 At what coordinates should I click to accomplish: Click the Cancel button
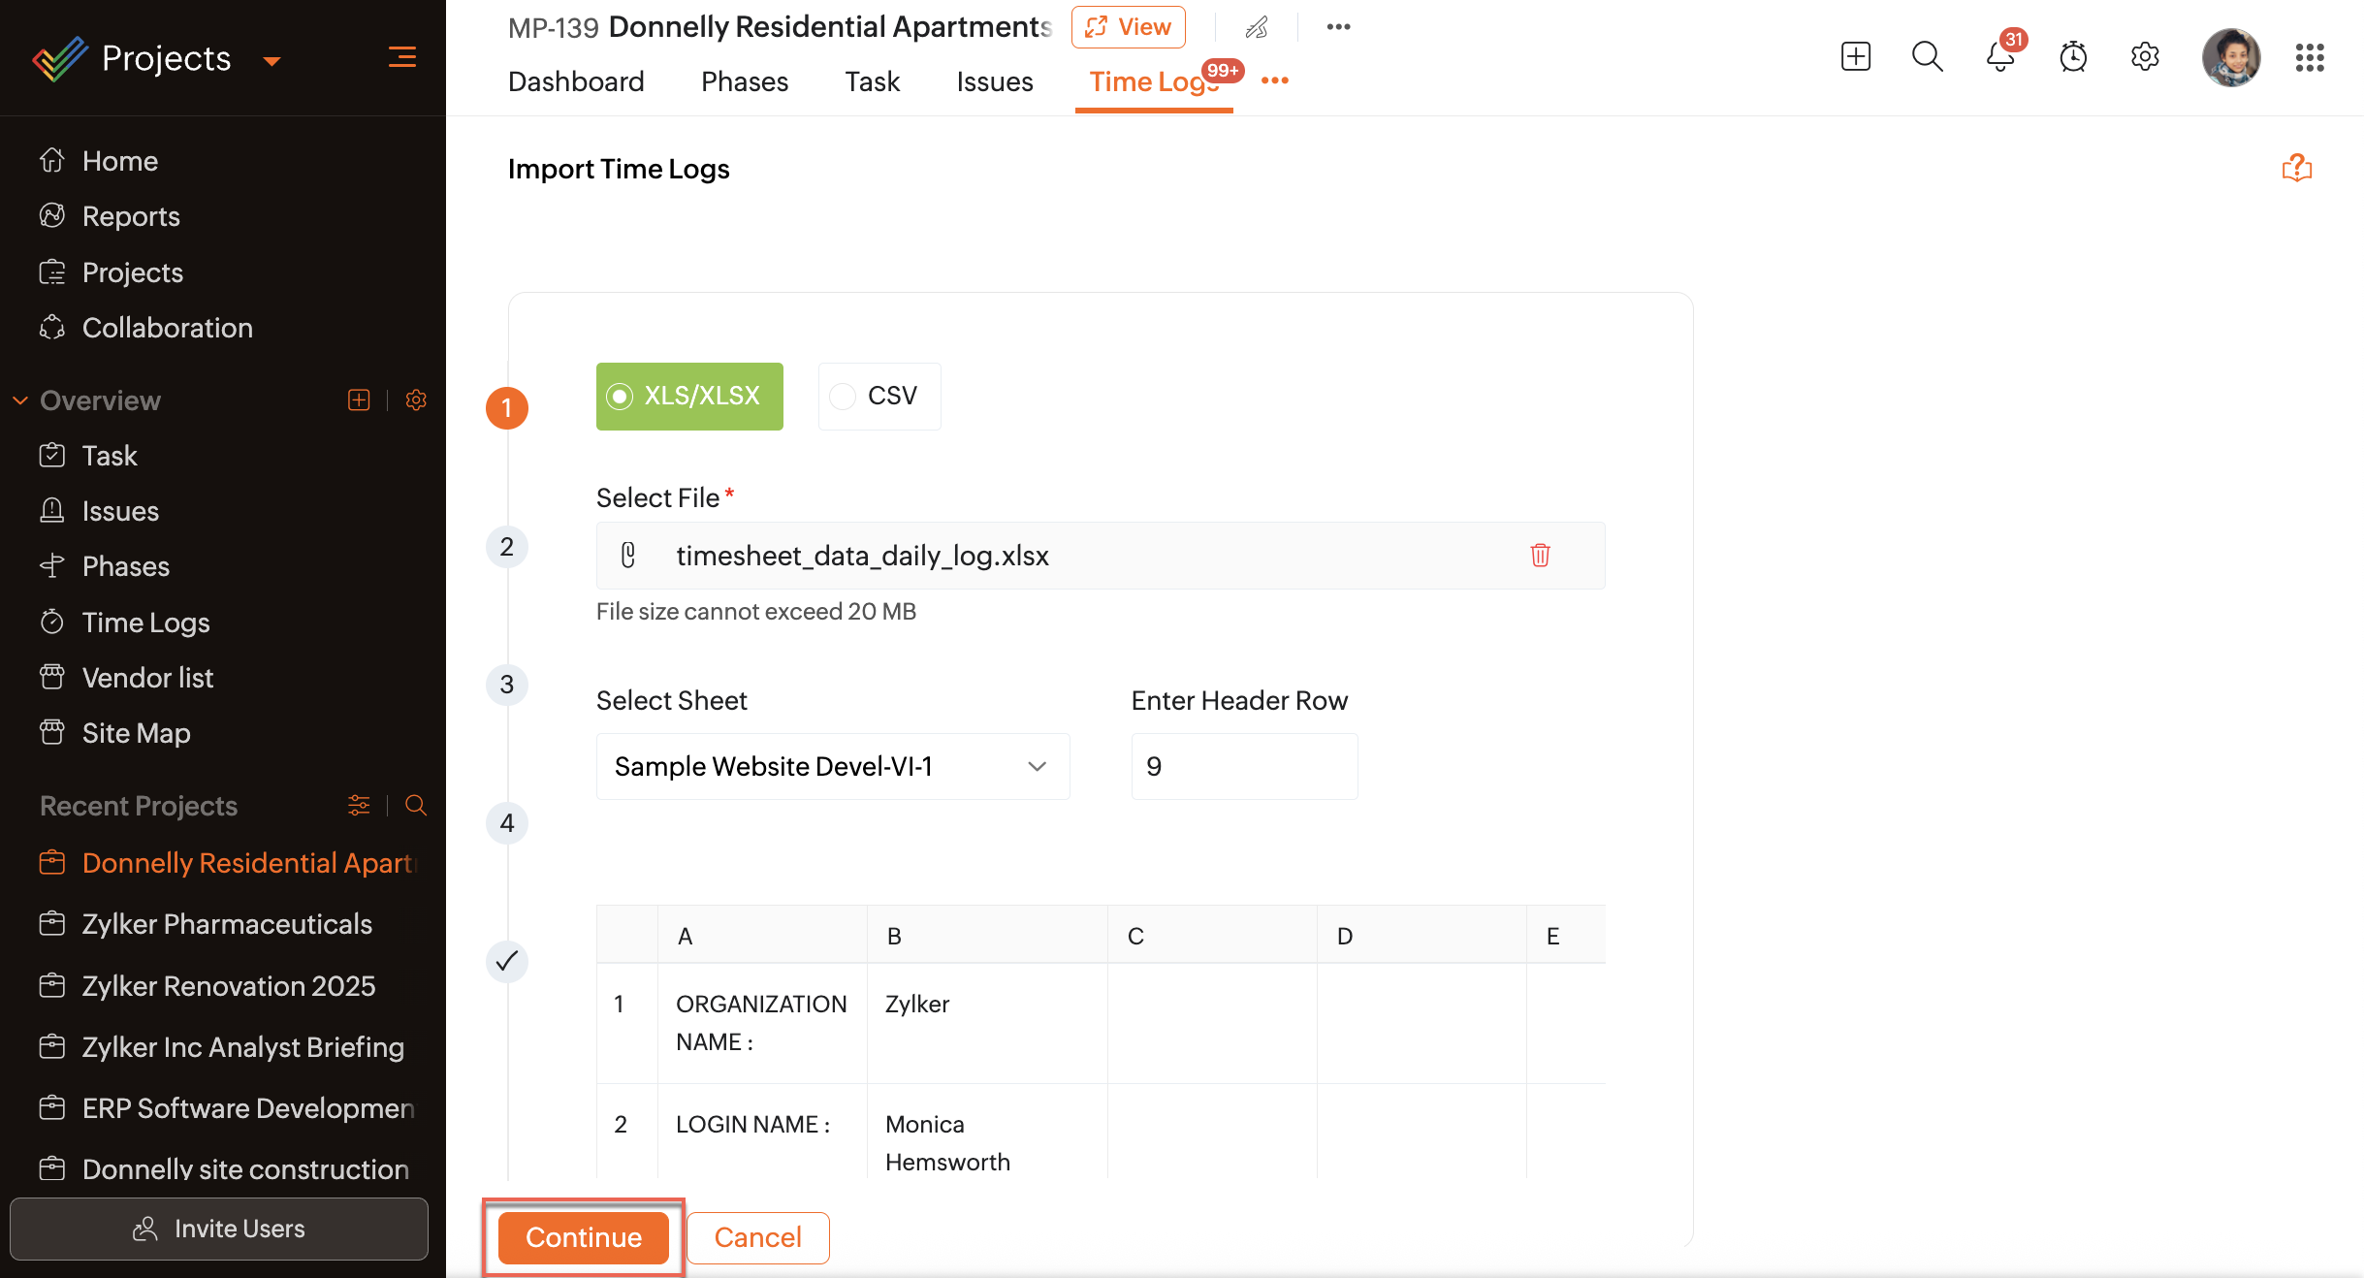pyautogui.click(x=758, y=1237)
